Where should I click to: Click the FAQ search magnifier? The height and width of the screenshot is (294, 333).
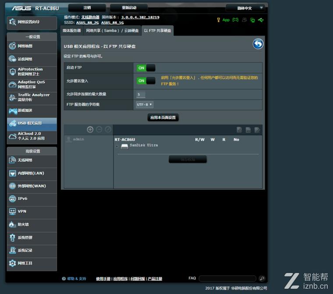pyautogui.click(x=262, y=278)
